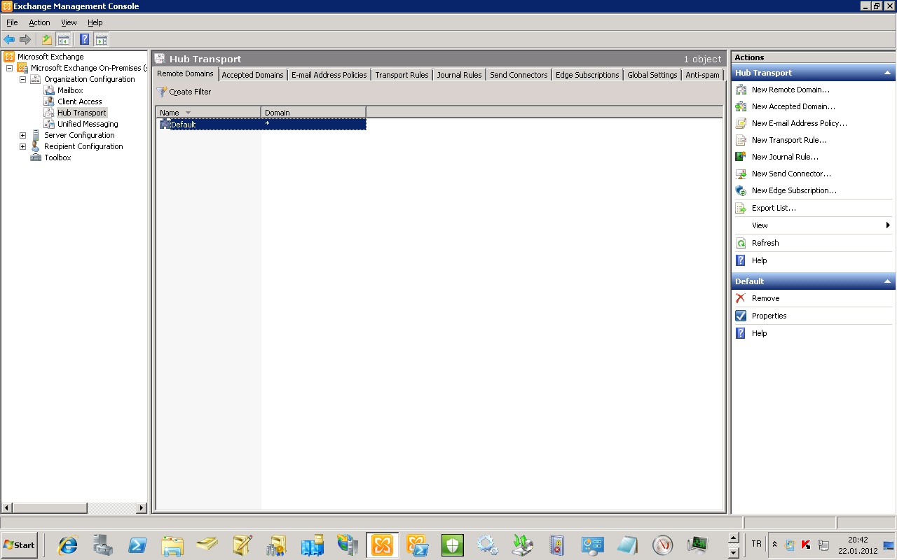The width and height of the screenshot is (897, 560).
Task: Sort by the Name column header
Action: point(208,112)
